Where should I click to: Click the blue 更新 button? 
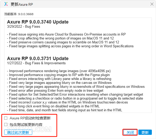click(145, 132)
